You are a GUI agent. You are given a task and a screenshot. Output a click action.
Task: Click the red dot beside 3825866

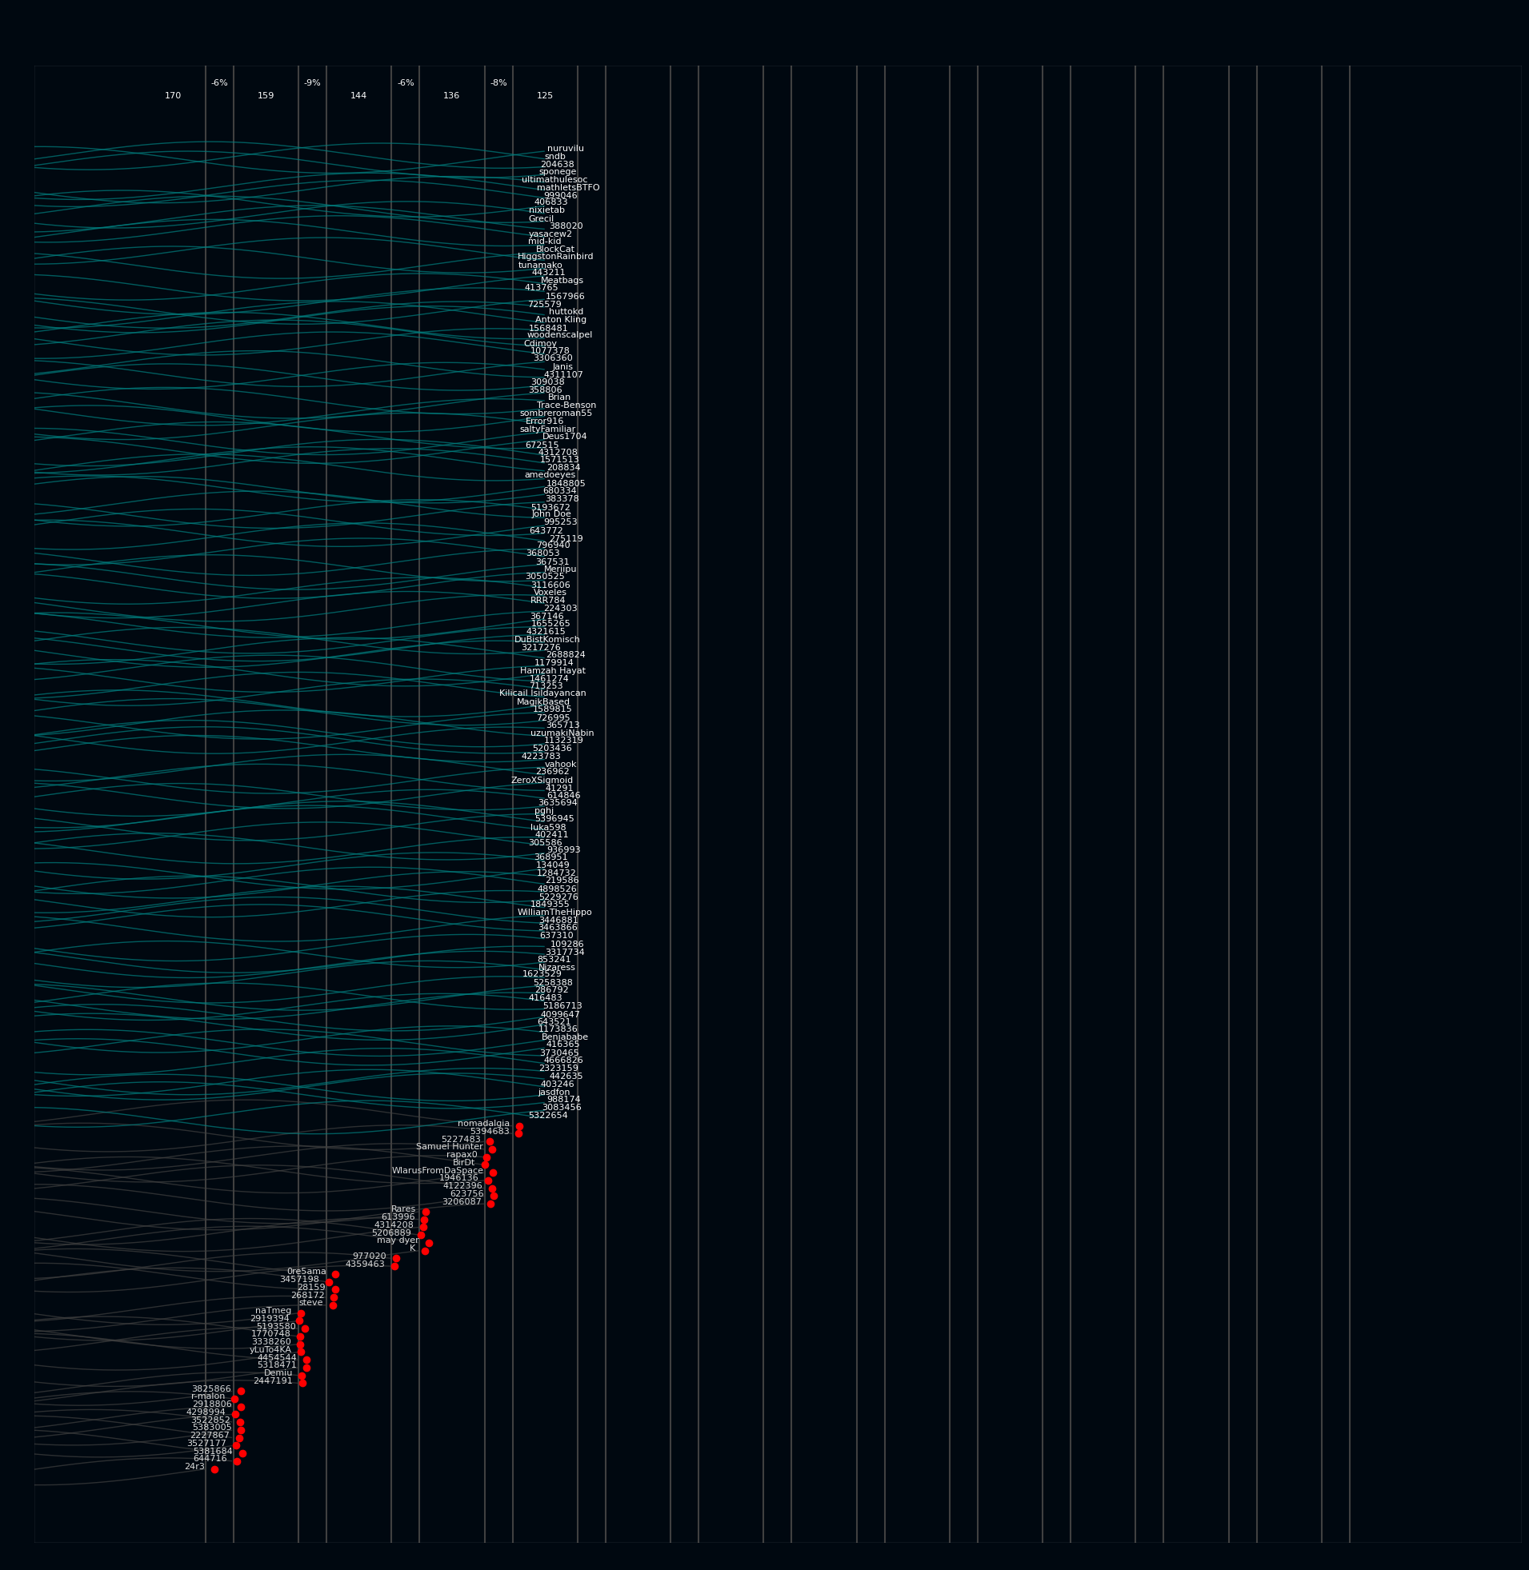(240, 1391)
